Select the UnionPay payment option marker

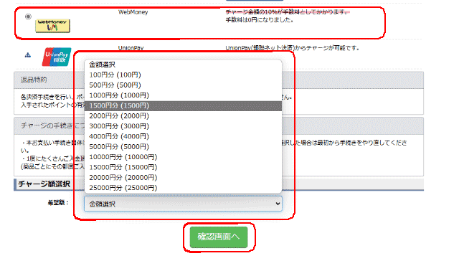[28, 55]
